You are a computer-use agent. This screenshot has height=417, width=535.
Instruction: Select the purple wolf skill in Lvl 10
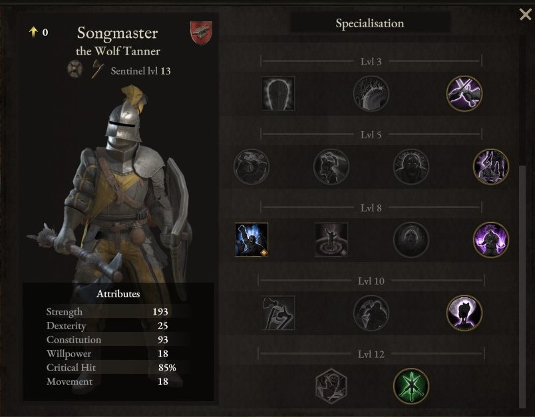[464, 313]
